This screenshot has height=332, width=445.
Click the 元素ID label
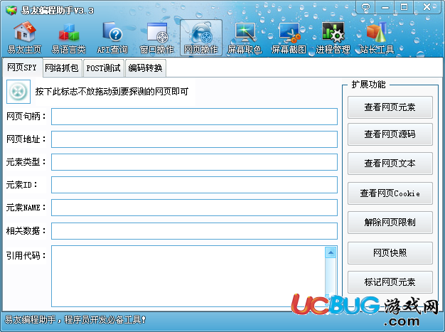coord(22,185)
